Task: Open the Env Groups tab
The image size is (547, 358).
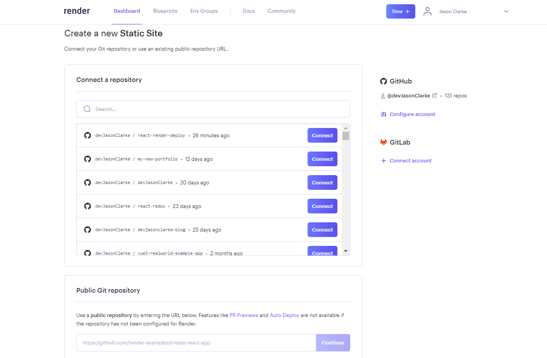Action: (x=204, y=11)
